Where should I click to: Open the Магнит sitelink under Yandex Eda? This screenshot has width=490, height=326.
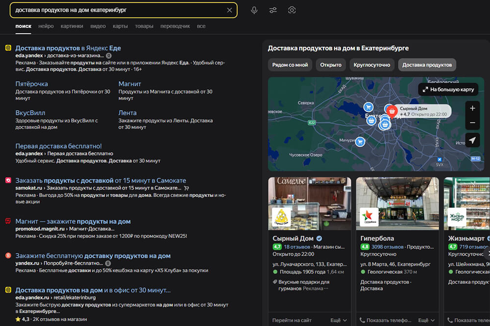coord(130,84)
